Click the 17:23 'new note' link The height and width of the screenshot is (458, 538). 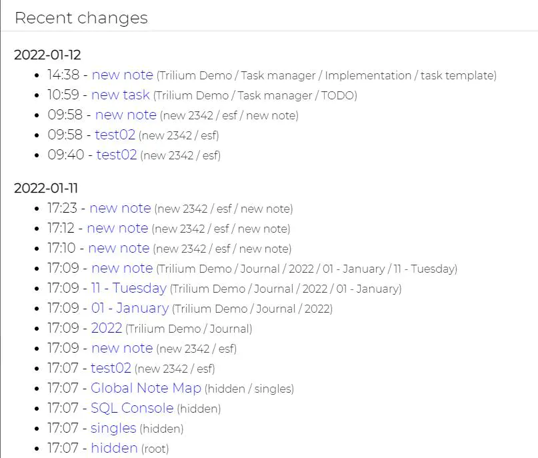pos(120,209)
